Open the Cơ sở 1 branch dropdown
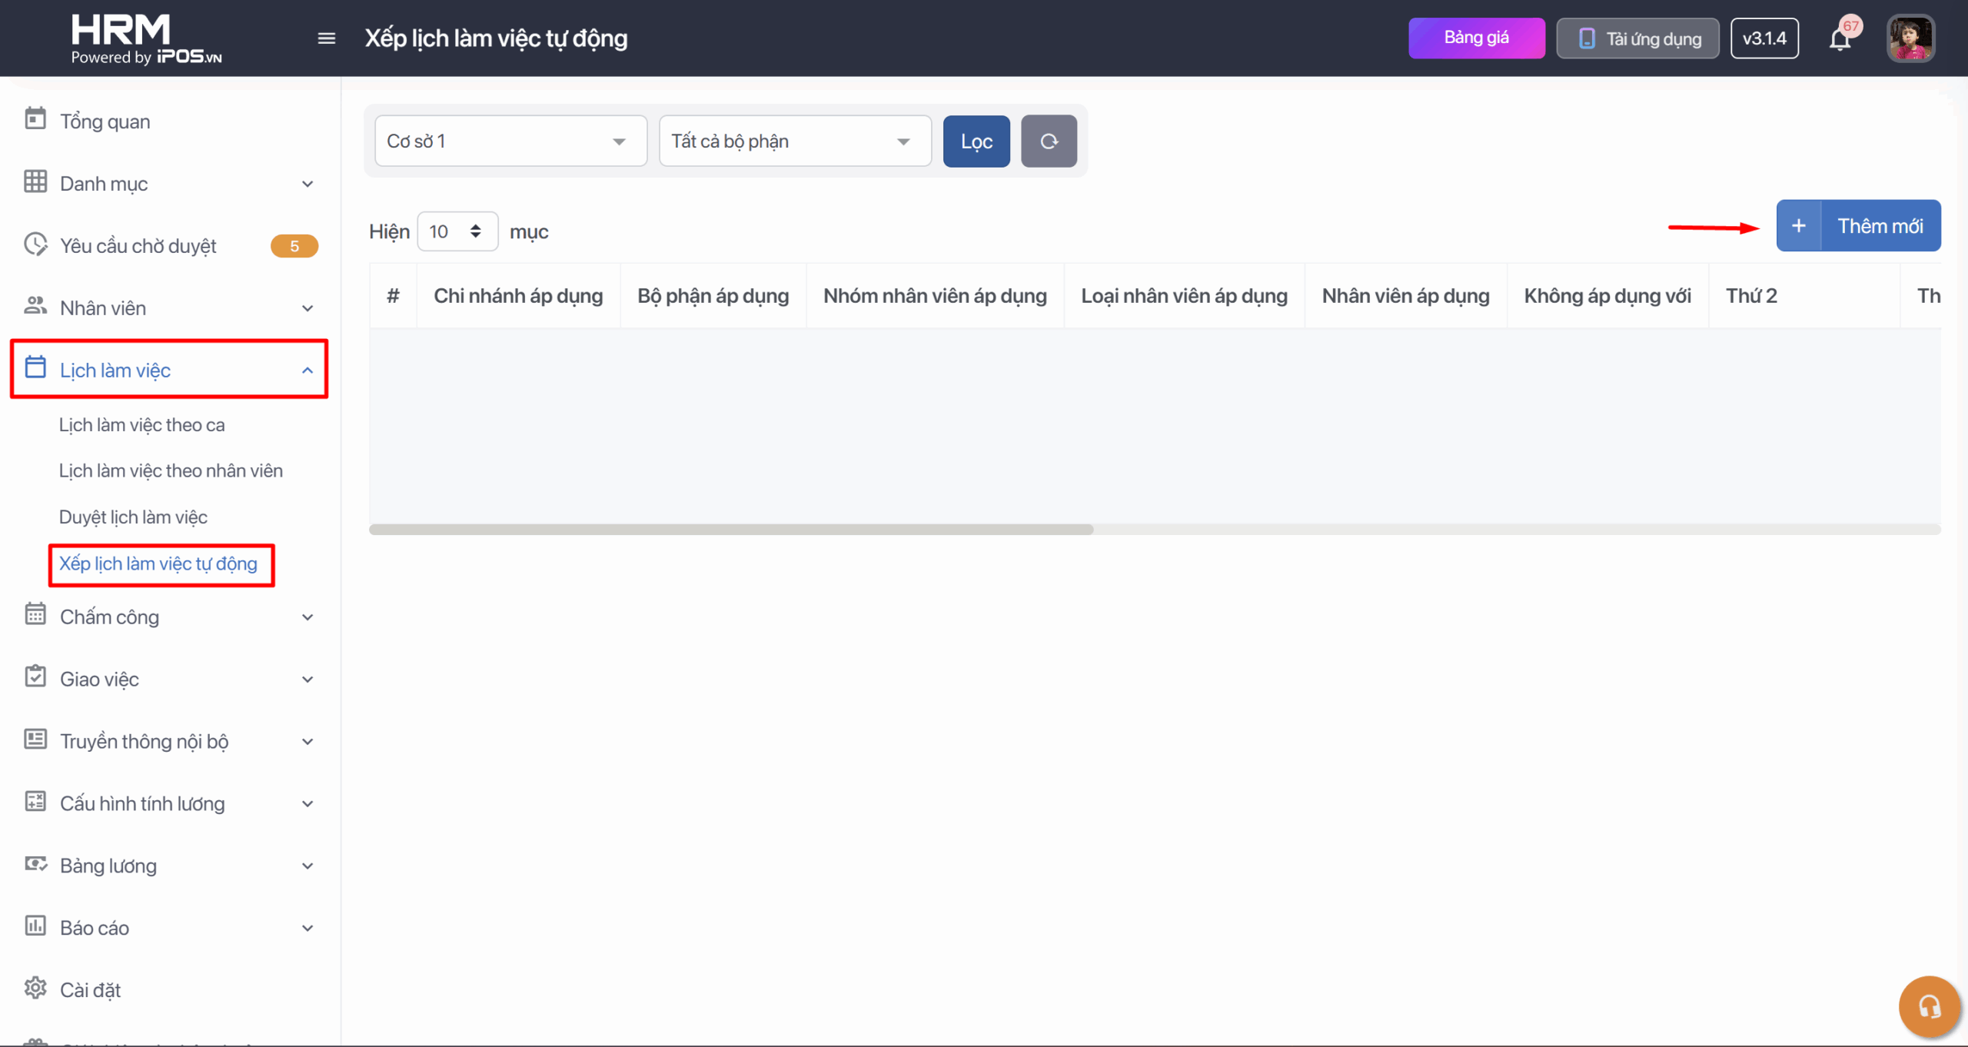The image size is (1968, 1047). [510, 141]
